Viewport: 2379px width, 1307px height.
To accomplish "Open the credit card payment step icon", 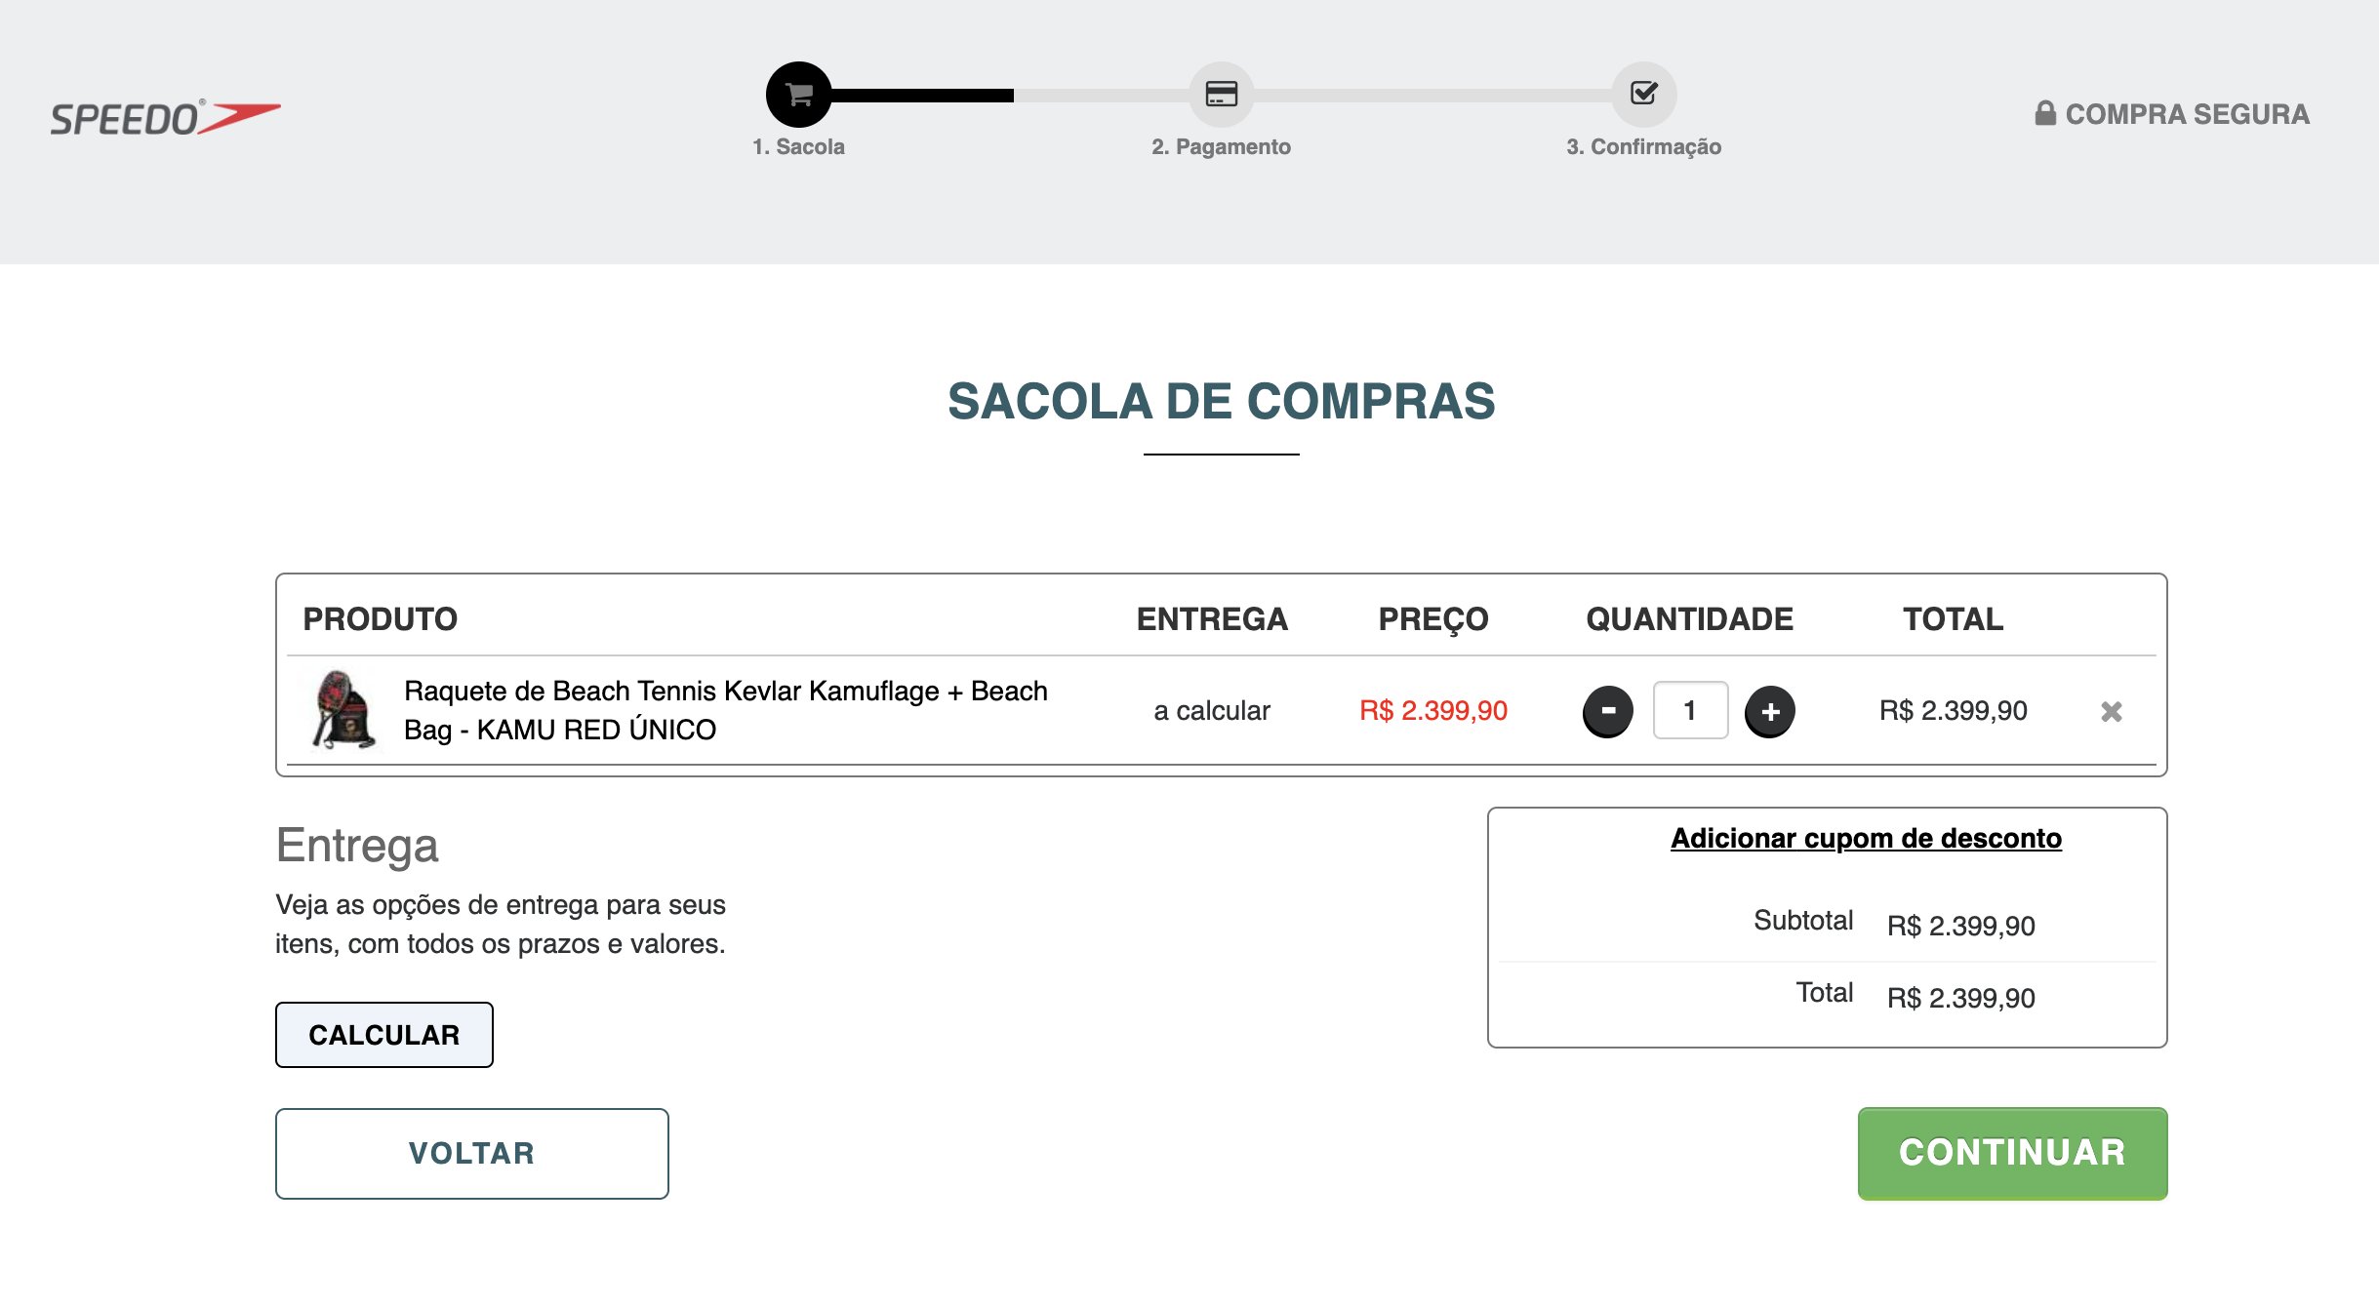I will tap(1221, 95).
